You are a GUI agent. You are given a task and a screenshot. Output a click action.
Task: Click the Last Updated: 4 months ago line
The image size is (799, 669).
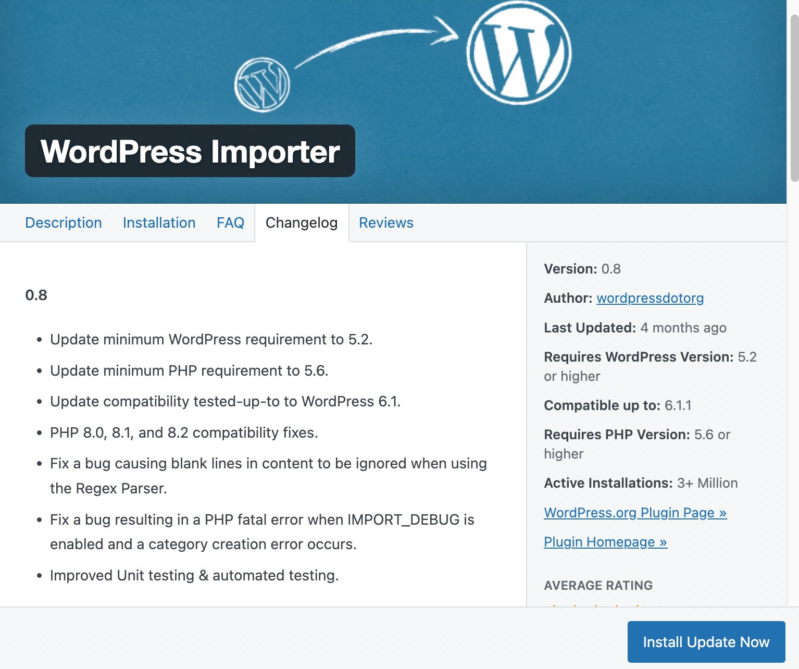[635, 328]
